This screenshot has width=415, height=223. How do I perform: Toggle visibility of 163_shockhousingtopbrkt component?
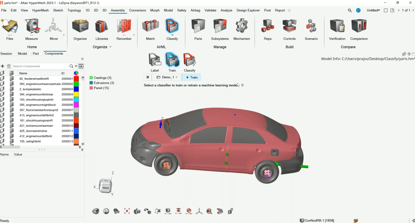(2, 99)
